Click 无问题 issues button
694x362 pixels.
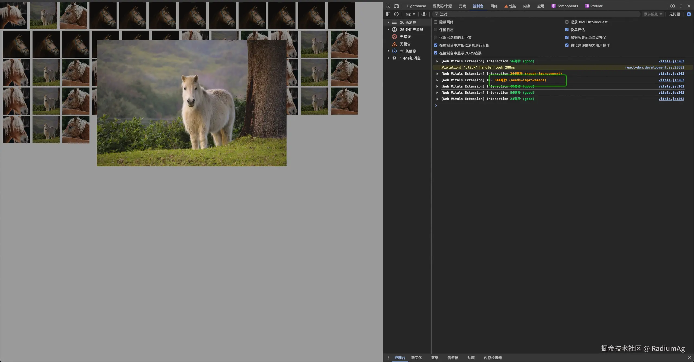[674, 14]
